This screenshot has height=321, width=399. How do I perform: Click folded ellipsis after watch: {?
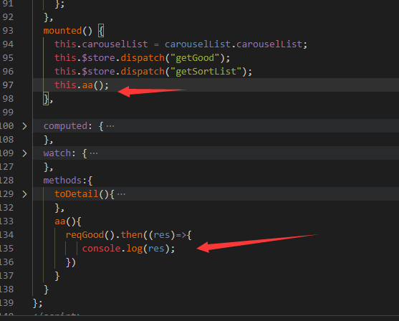click(94, 153)
